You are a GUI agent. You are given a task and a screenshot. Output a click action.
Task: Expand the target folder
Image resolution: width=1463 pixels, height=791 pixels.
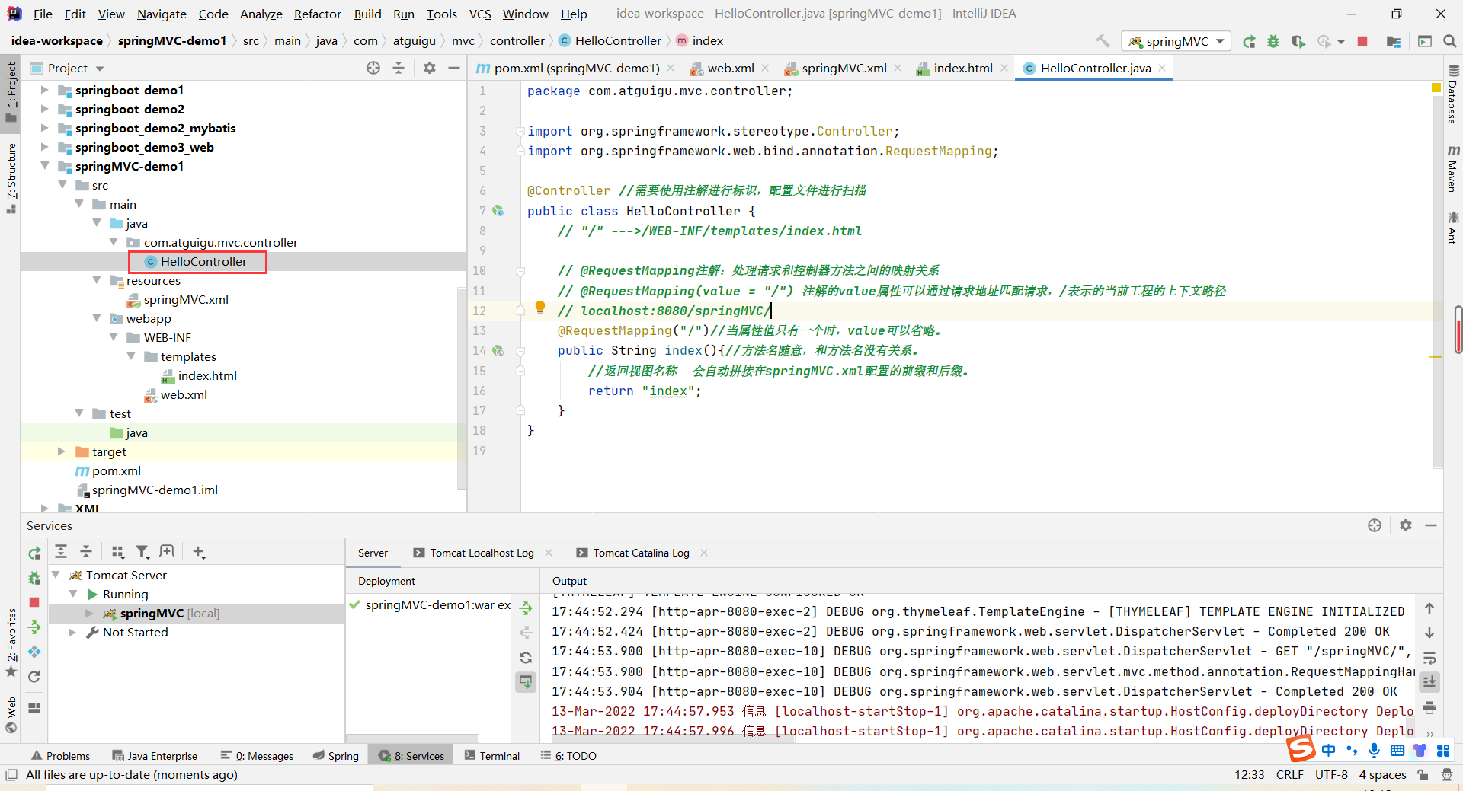[x=62, y=451]
